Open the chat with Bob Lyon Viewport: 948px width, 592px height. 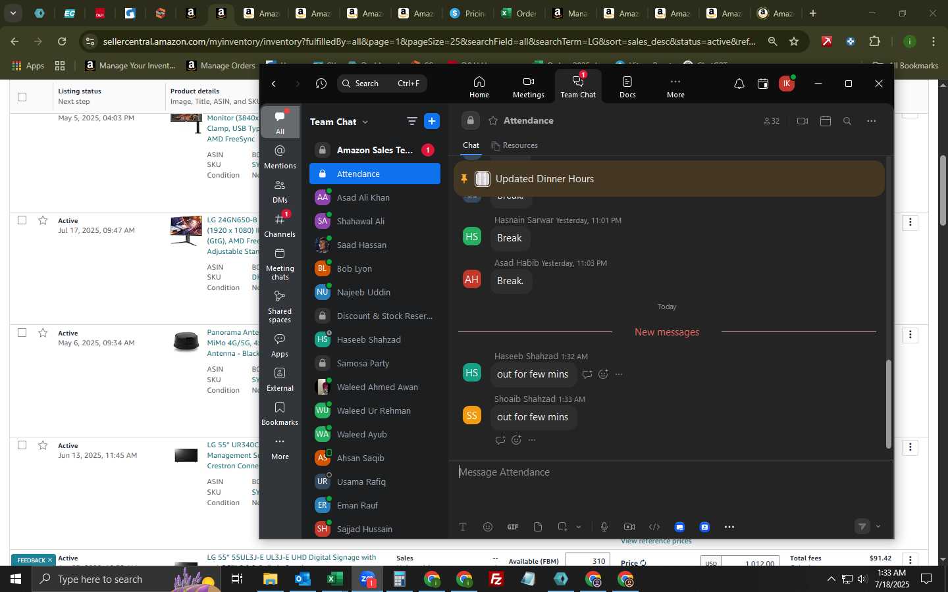[x=375, y=268]
